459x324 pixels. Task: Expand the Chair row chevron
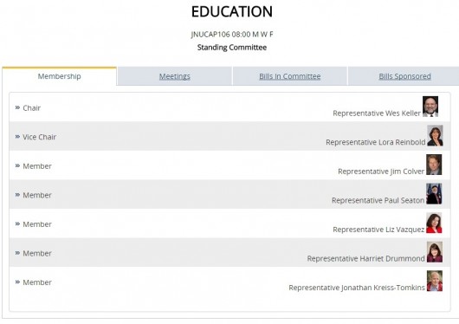(17, 107)
